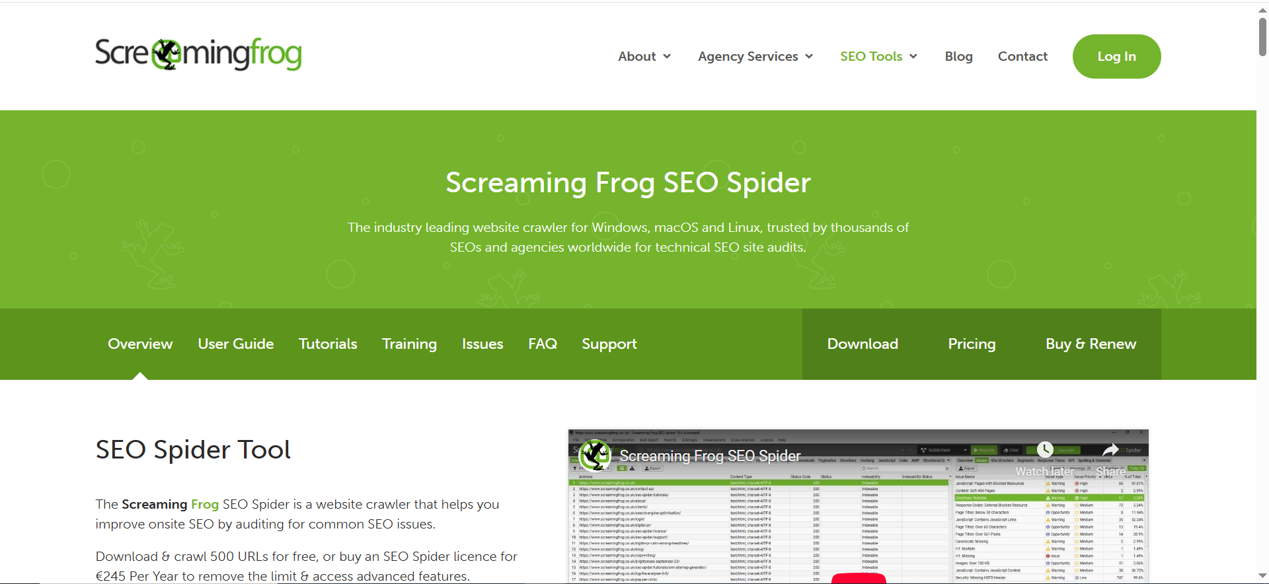Viewport: 1269px width, 584px height.
Task: Open the FAQ tab
Action: tap(543, 344)
